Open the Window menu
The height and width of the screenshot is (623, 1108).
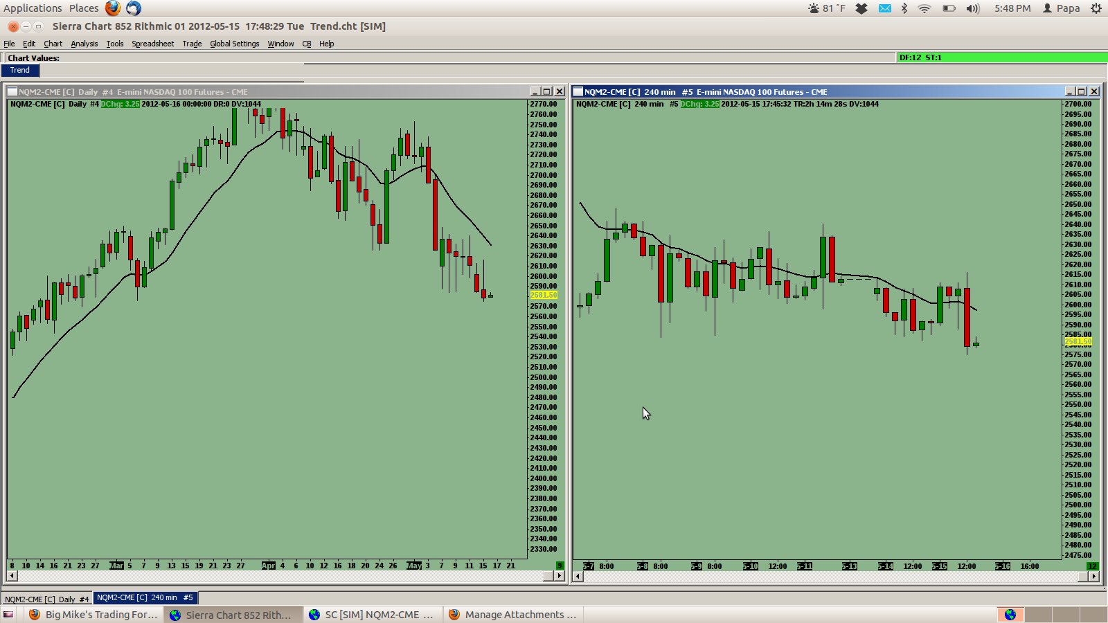click(280, 44)
